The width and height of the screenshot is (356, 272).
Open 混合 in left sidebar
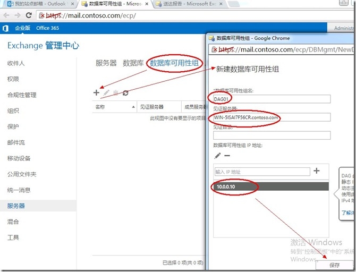[13, 222]
